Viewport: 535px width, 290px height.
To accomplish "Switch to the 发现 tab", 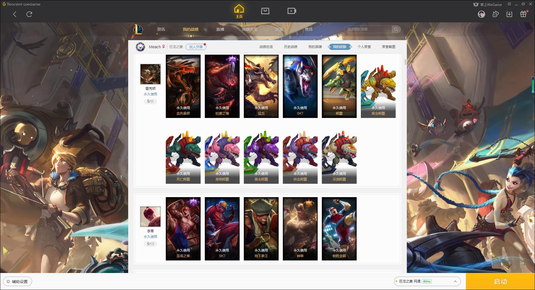I will (279, 29).
